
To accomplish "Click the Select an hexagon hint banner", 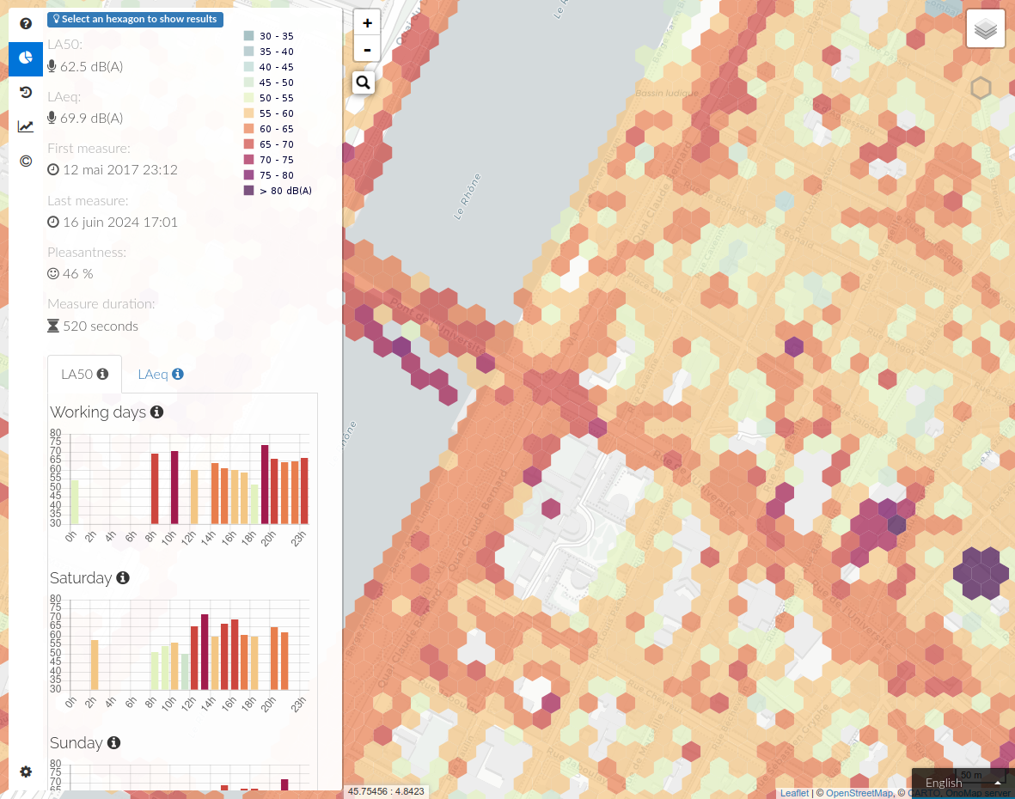I will 135,20.
